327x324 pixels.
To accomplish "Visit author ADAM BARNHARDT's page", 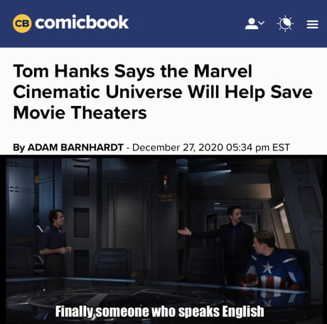I will (75, 147).
